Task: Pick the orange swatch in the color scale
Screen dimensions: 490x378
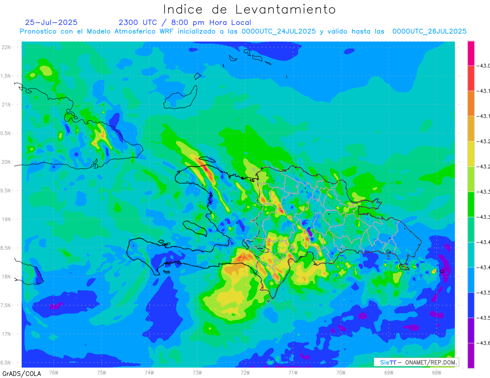Action: pos(471,104)
